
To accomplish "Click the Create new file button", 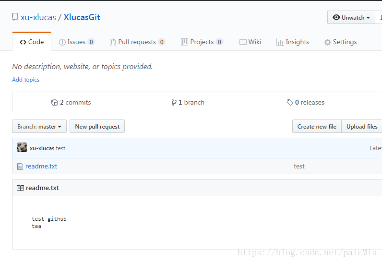I will pos(317,126).
